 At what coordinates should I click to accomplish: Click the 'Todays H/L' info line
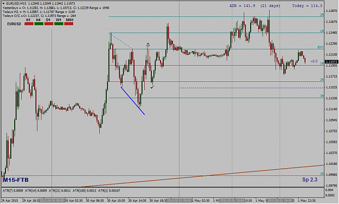tap(39, 12)
